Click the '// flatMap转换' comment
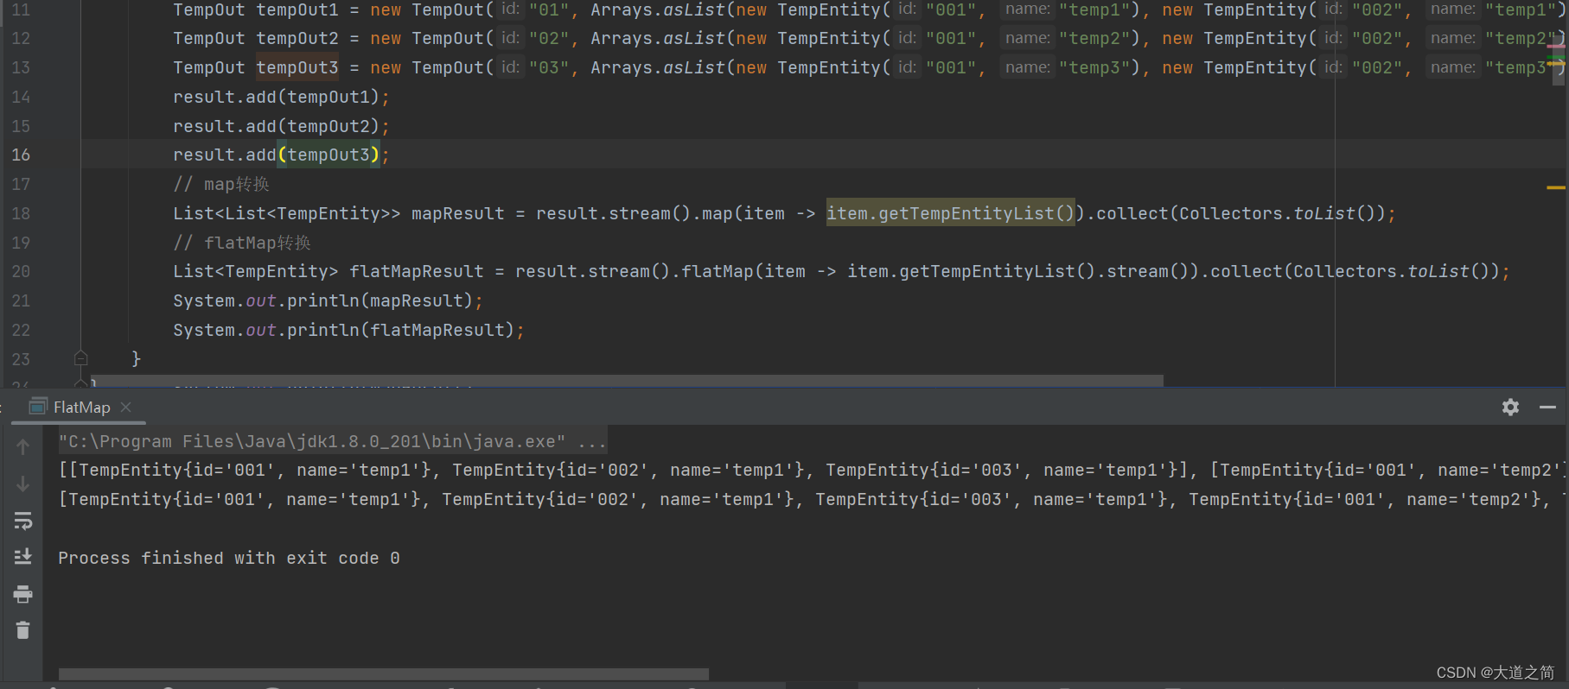The height and width of the screenshot is (689, 1569). (x=242, y=243)
